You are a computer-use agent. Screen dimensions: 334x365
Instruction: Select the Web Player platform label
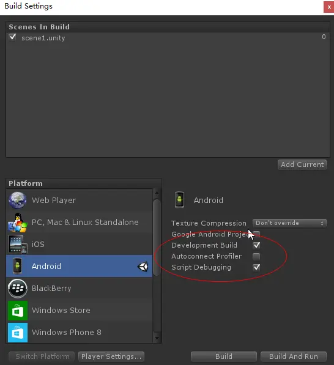pyautogui.click(x=54, y=200)
